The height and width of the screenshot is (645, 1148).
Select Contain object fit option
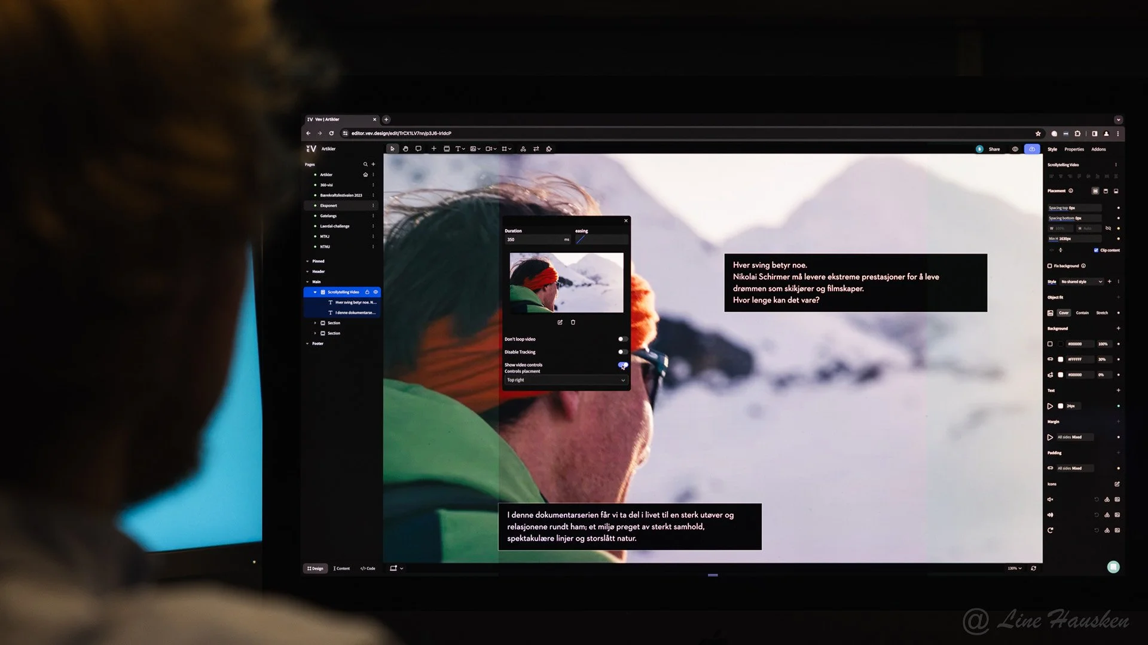point(1082,313)
